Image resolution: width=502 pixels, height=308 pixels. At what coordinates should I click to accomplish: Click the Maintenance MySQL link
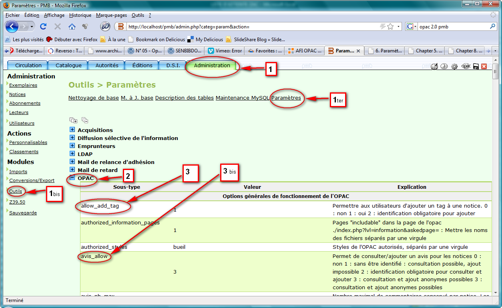pos(242,98)
